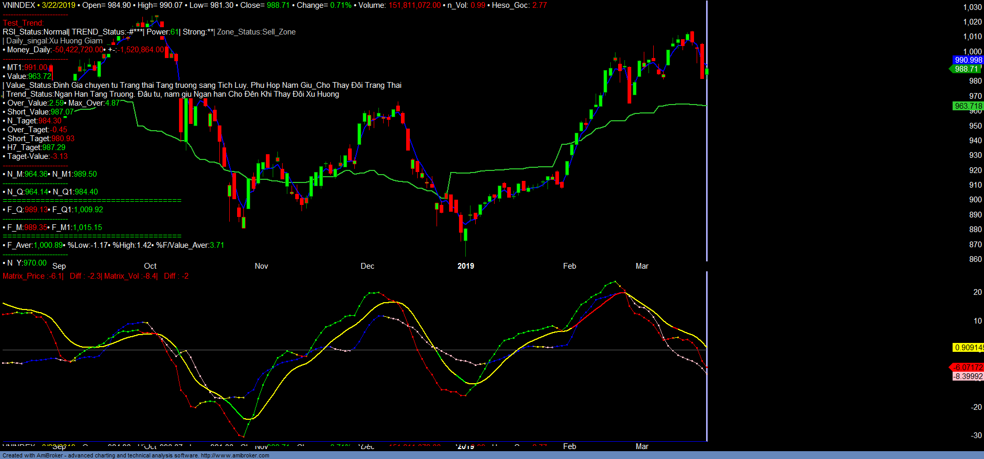
Task: Open the amibroker.com link in the footer
Action: 235,455
